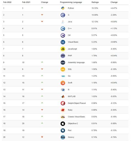Click the Java coffee cup icon
Viewport: 131px width, 141px height.
click(63, 22)
